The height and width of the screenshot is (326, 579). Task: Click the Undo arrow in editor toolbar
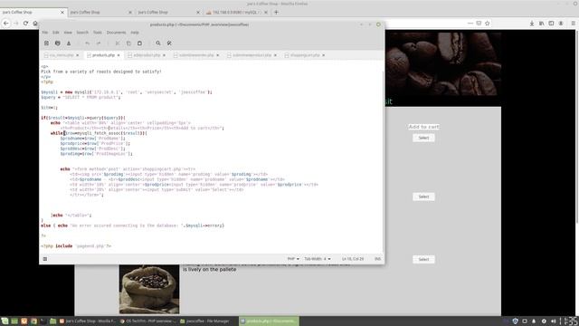coord(88,43)
